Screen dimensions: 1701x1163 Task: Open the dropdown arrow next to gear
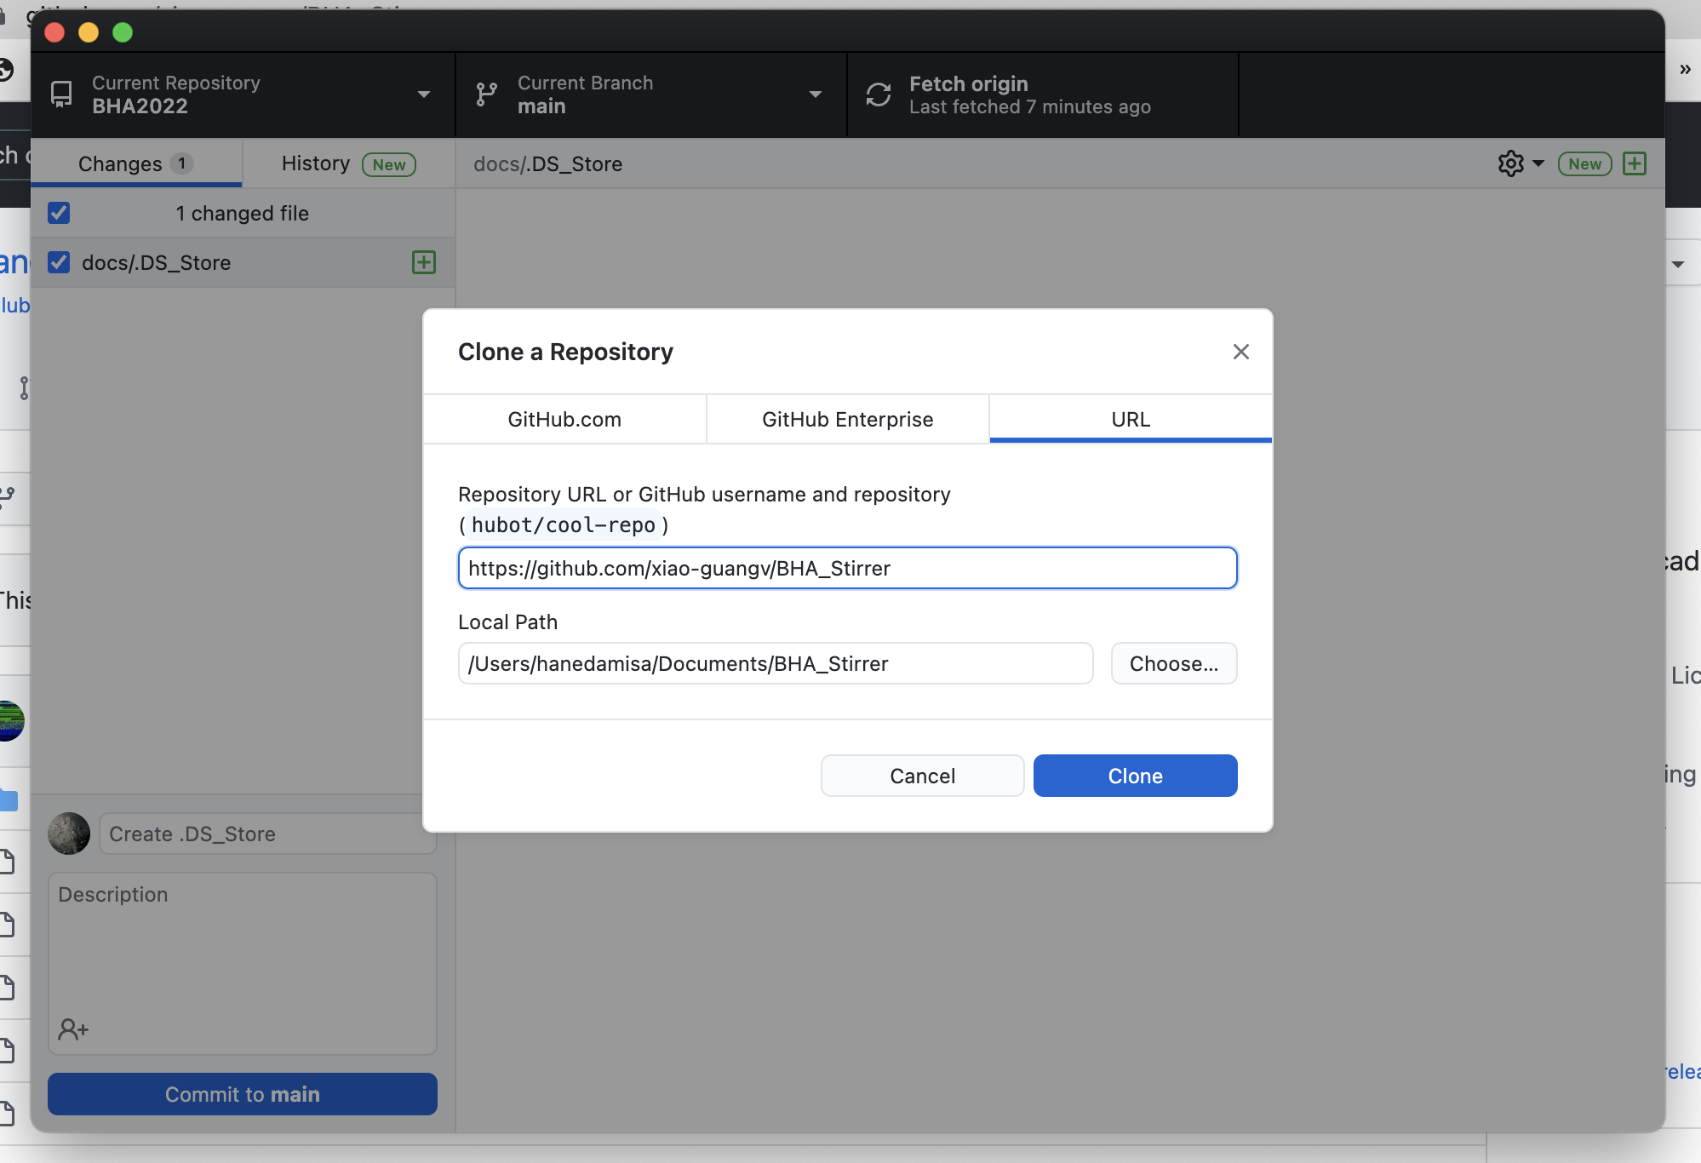pyautogui.click(x=1538, y=163)
